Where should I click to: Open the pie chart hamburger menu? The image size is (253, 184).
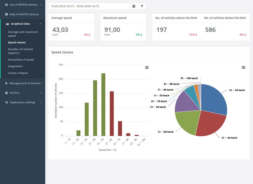[x=244, y=68]
